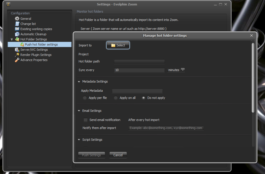Image resolution: width=265 pixels, height=174 pixels.
Task: Click the Push Settings button
Action: click(x=91, y=155)
